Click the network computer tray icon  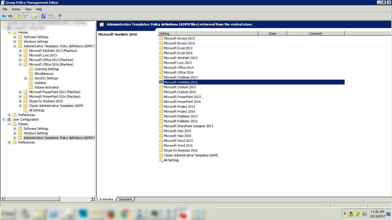(365, 214)
